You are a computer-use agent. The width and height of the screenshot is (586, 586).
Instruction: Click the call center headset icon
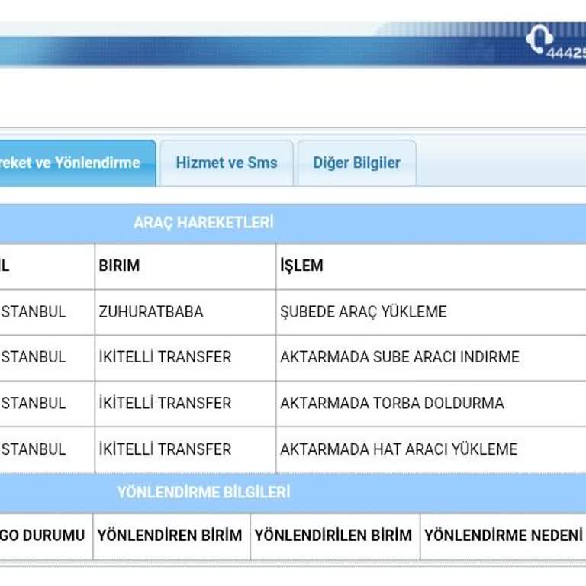click(x=539, y=38)
